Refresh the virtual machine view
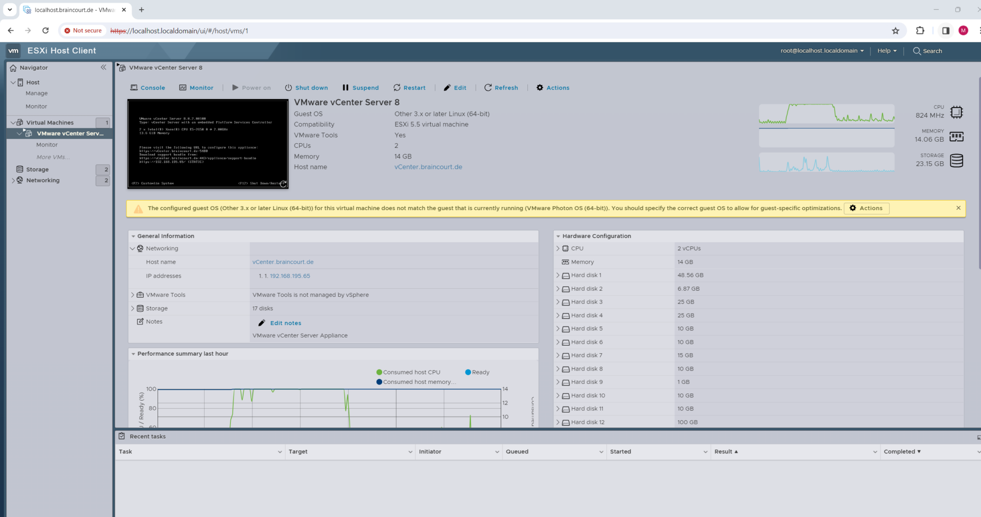 [501, 88]
